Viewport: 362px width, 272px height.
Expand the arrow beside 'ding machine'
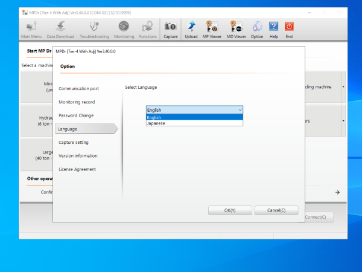pyautogui.click(x=343, y=87)
